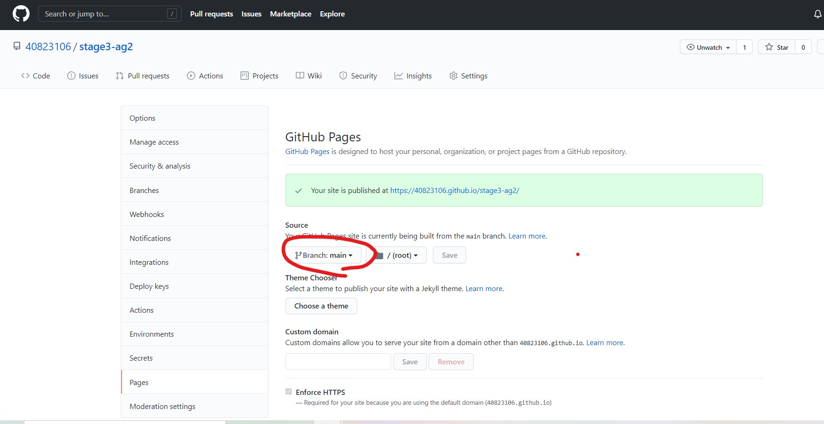This screenshot has width=824, height=424.
Task: Select Actions in settings sidebar
Action: pos(194,310)
